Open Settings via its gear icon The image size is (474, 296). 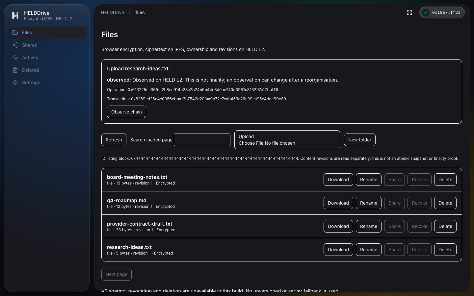coord(15,83)
